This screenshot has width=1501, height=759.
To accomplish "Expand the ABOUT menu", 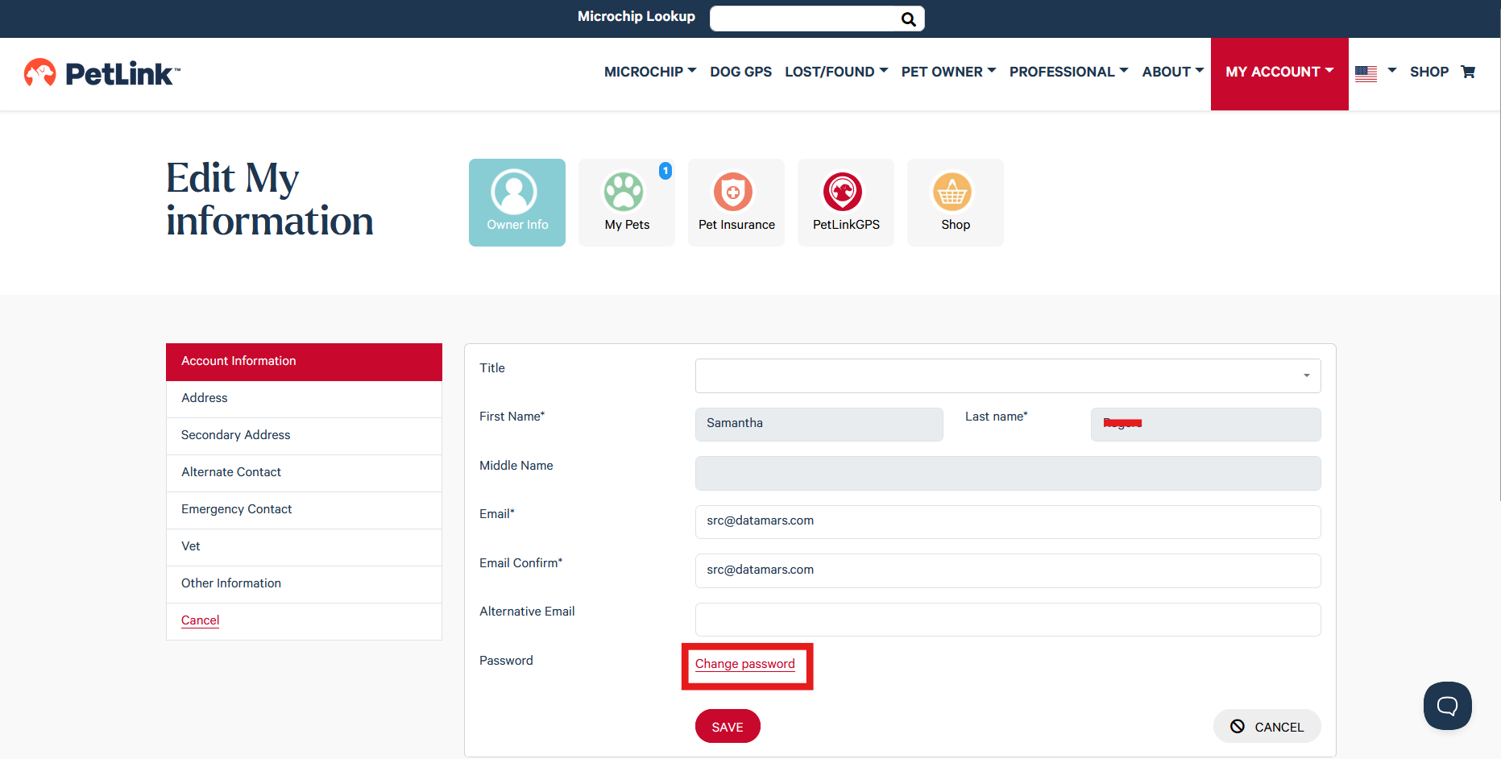I will pos(1173,72).
